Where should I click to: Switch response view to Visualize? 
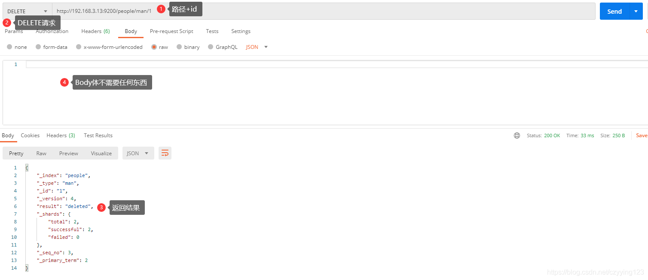(101, 153)
